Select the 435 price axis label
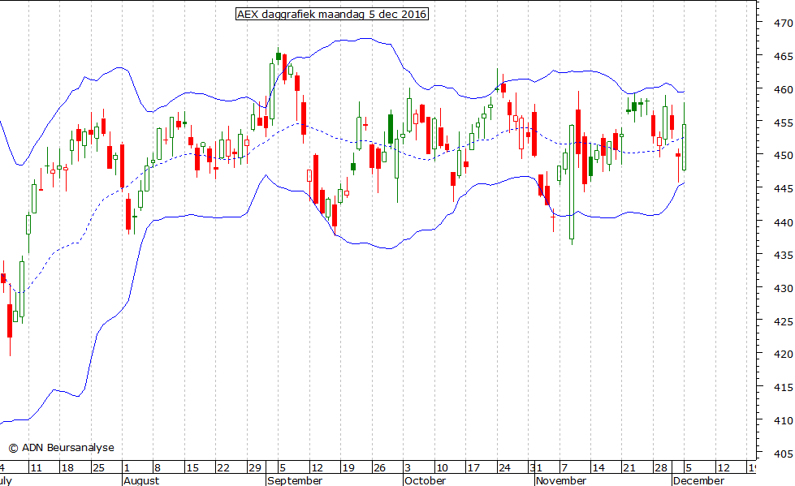 (x=784, y=256)
